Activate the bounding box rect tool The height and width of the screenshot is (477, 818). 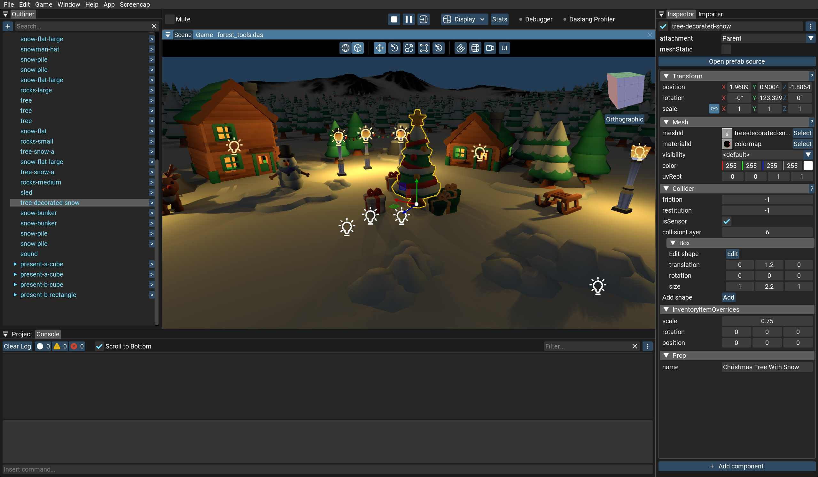click(x=424, y=48)
